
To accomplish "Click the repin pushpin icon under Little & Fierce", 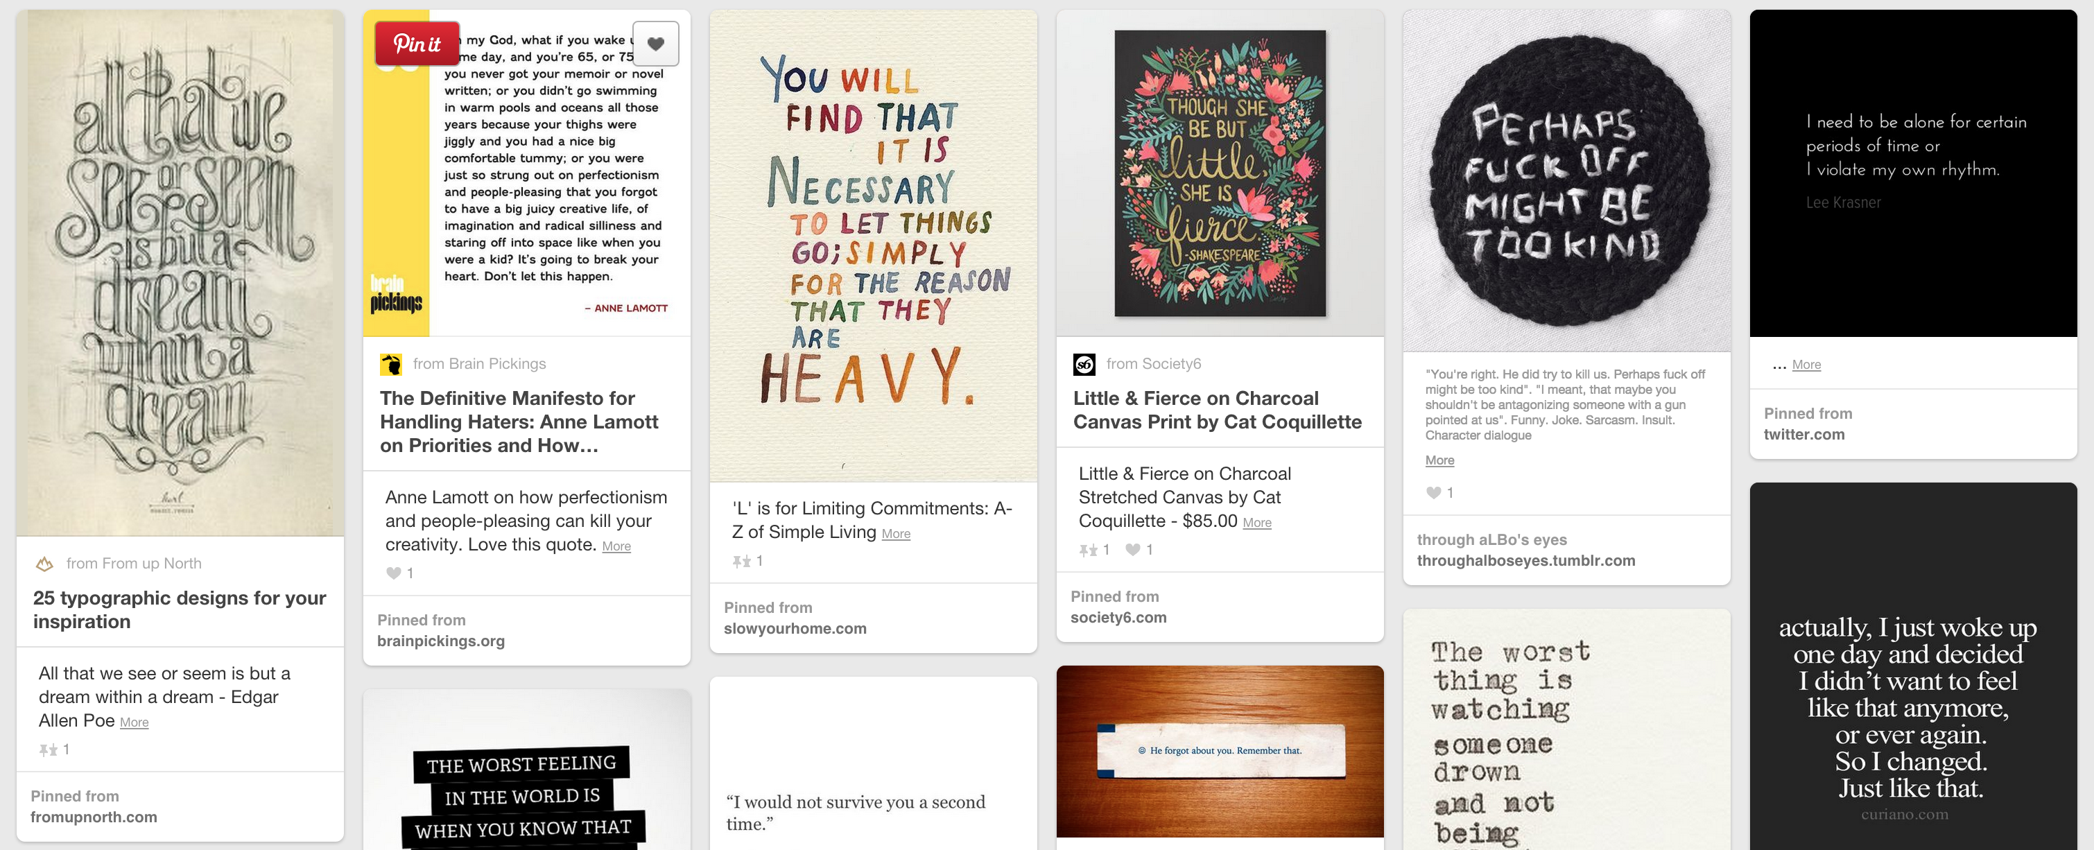I will coord(1089,549).
